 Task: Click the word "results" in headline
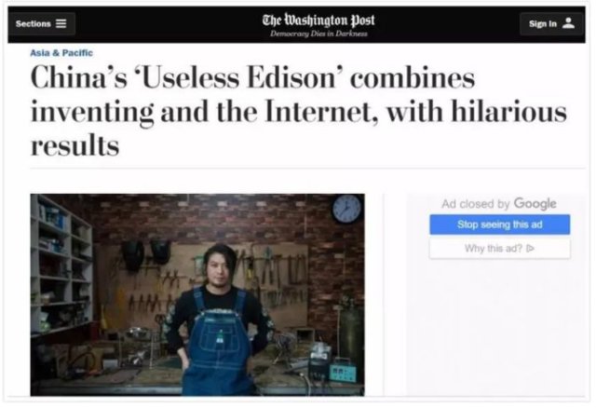pos(74,145)
